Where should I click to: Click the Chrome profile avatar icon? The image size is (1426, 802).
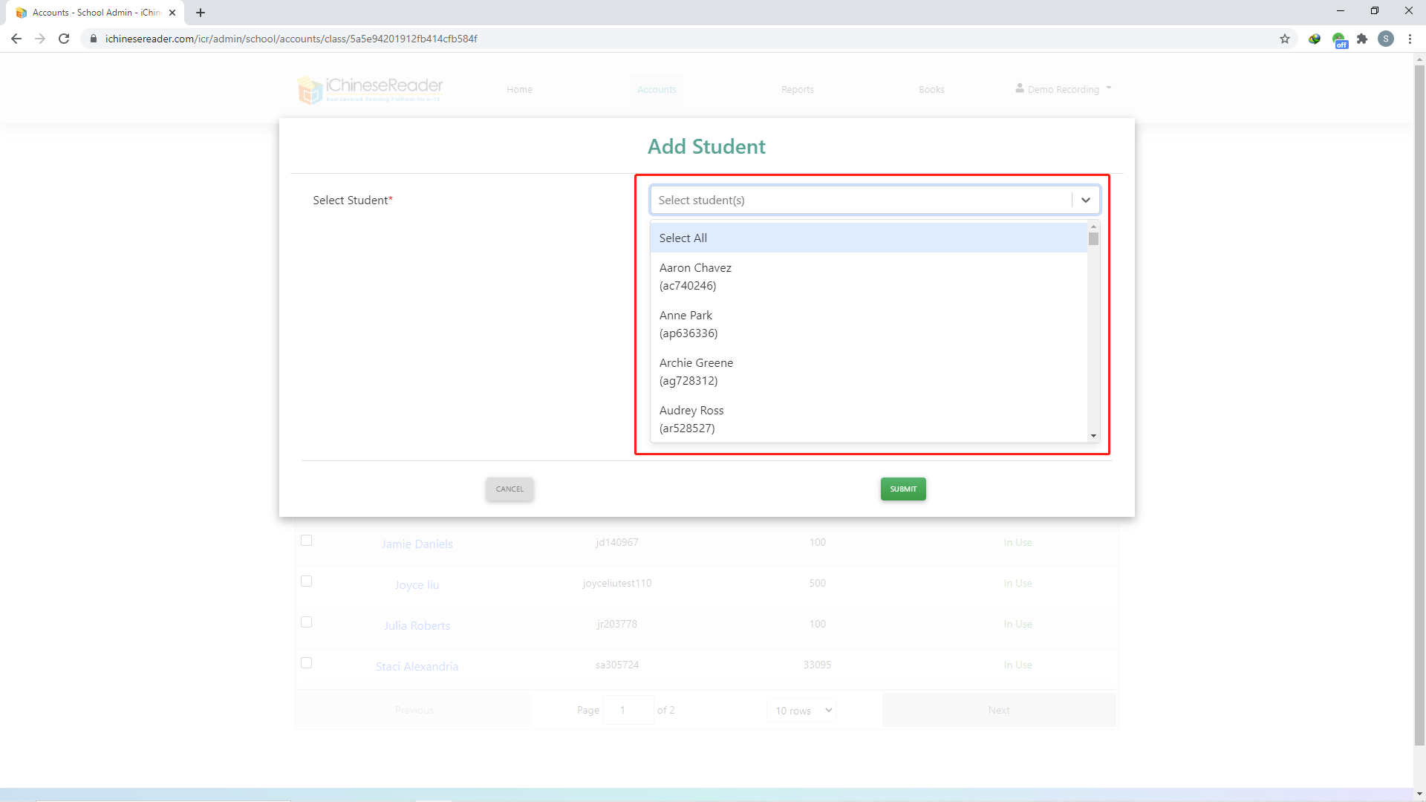coord(1386,39)
